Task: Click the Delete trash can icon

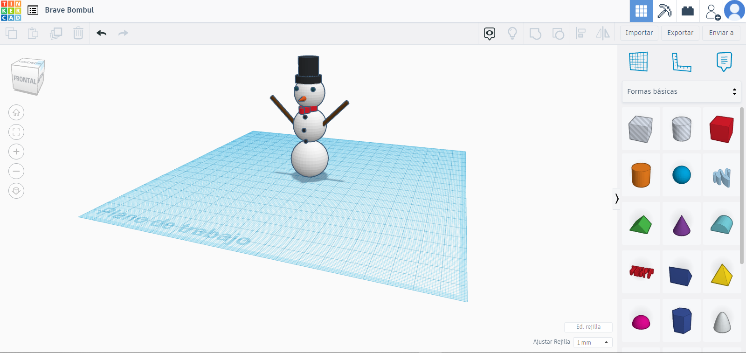Action: 78,33
